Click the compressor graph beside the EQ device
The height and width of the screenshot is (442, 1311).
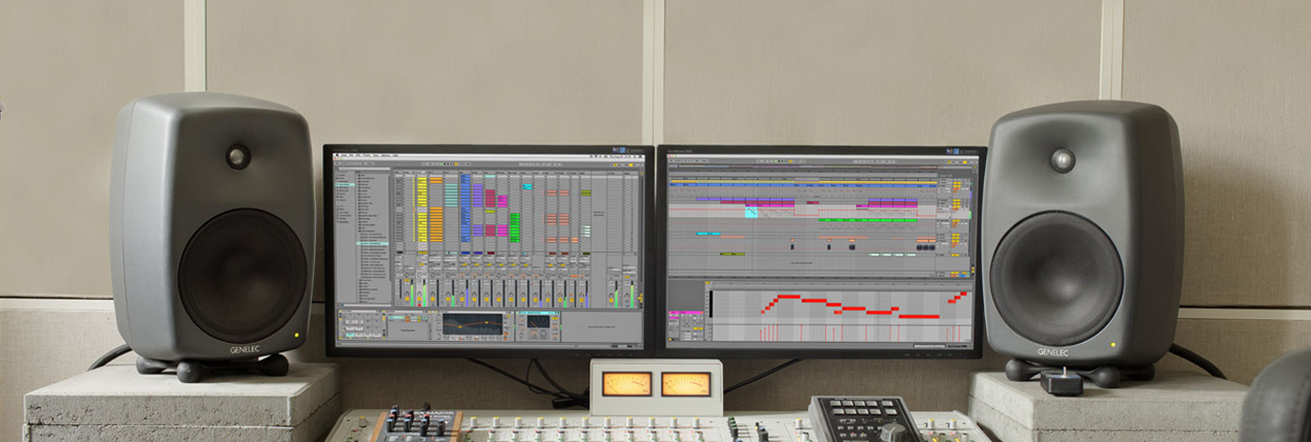click(x=538, y=322)
